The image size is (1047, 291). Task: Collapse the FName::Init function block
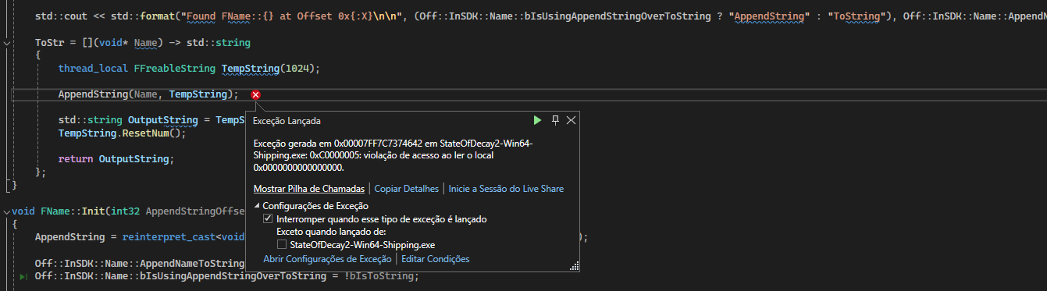(6, 211)
